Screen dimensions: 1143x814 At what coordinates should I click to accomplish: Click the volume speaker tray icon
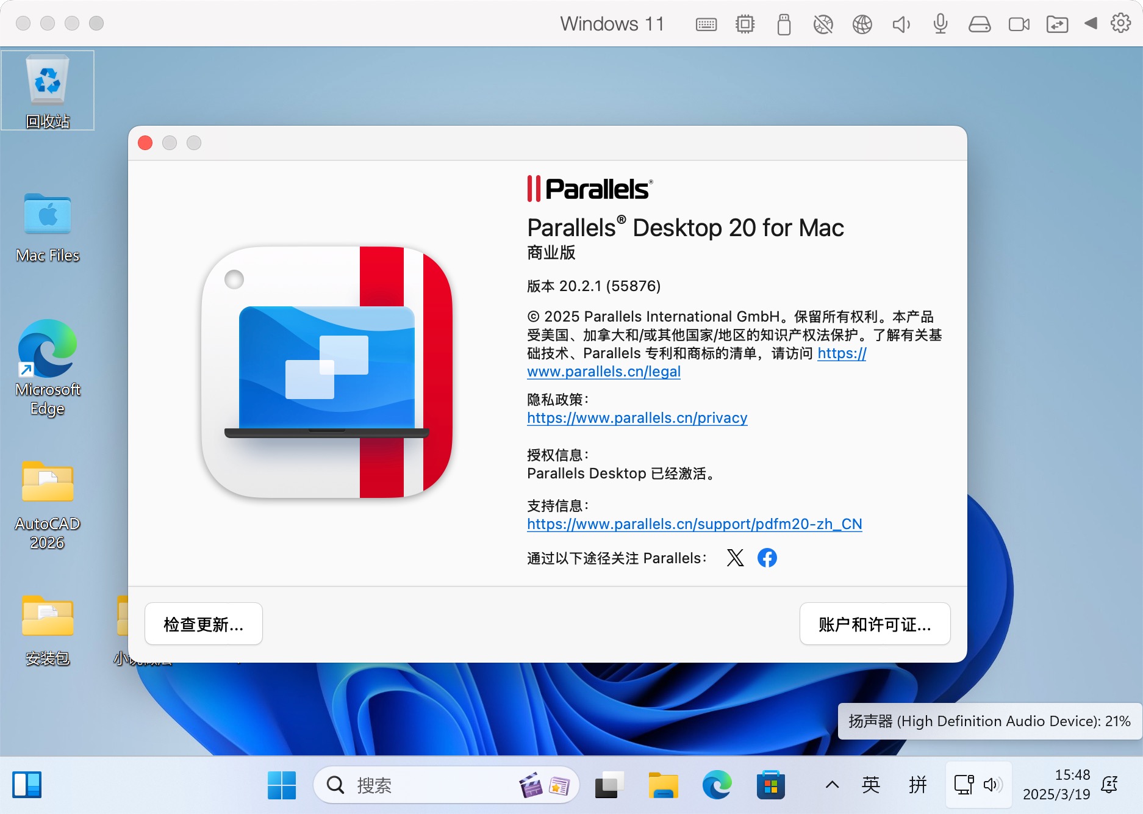tap(993, 785)
